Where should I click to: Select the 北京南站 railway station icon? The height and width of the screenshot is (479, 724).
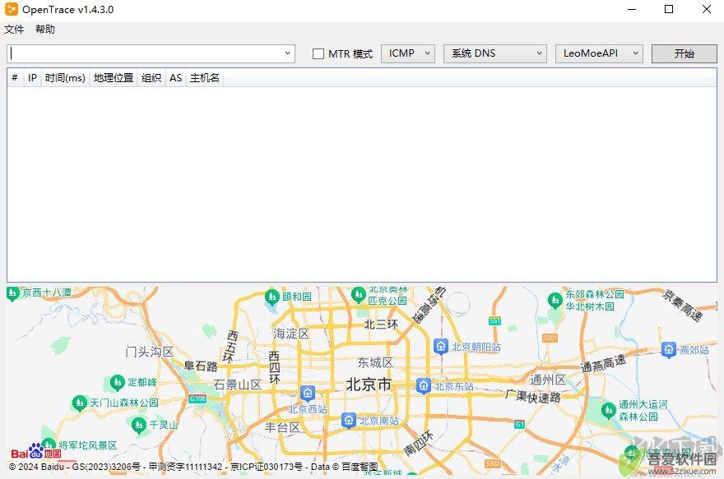tap(349, 420)
